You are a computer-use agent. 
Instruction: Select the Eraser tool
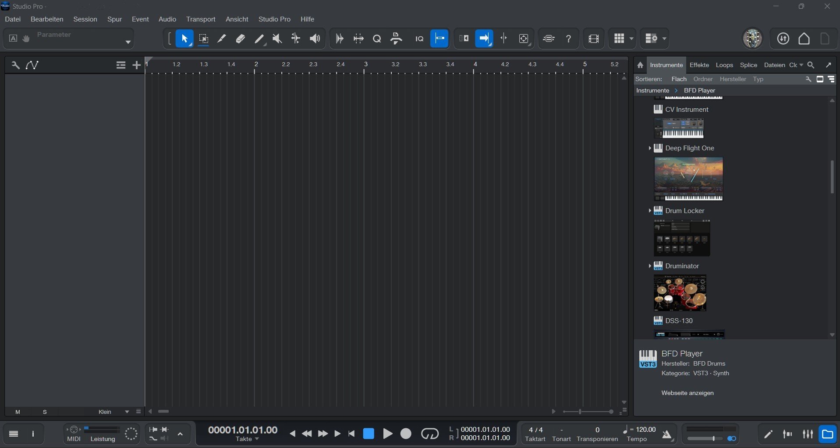[240, 39]
